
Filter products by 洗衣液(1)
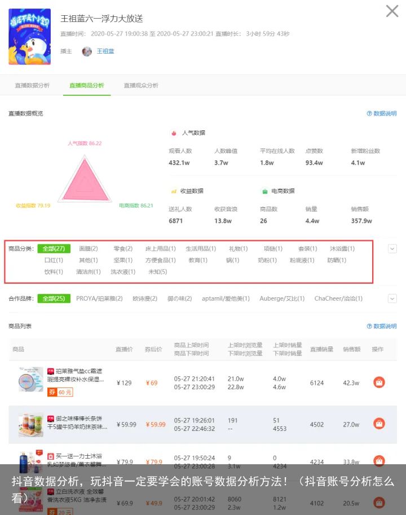(123, 272)
